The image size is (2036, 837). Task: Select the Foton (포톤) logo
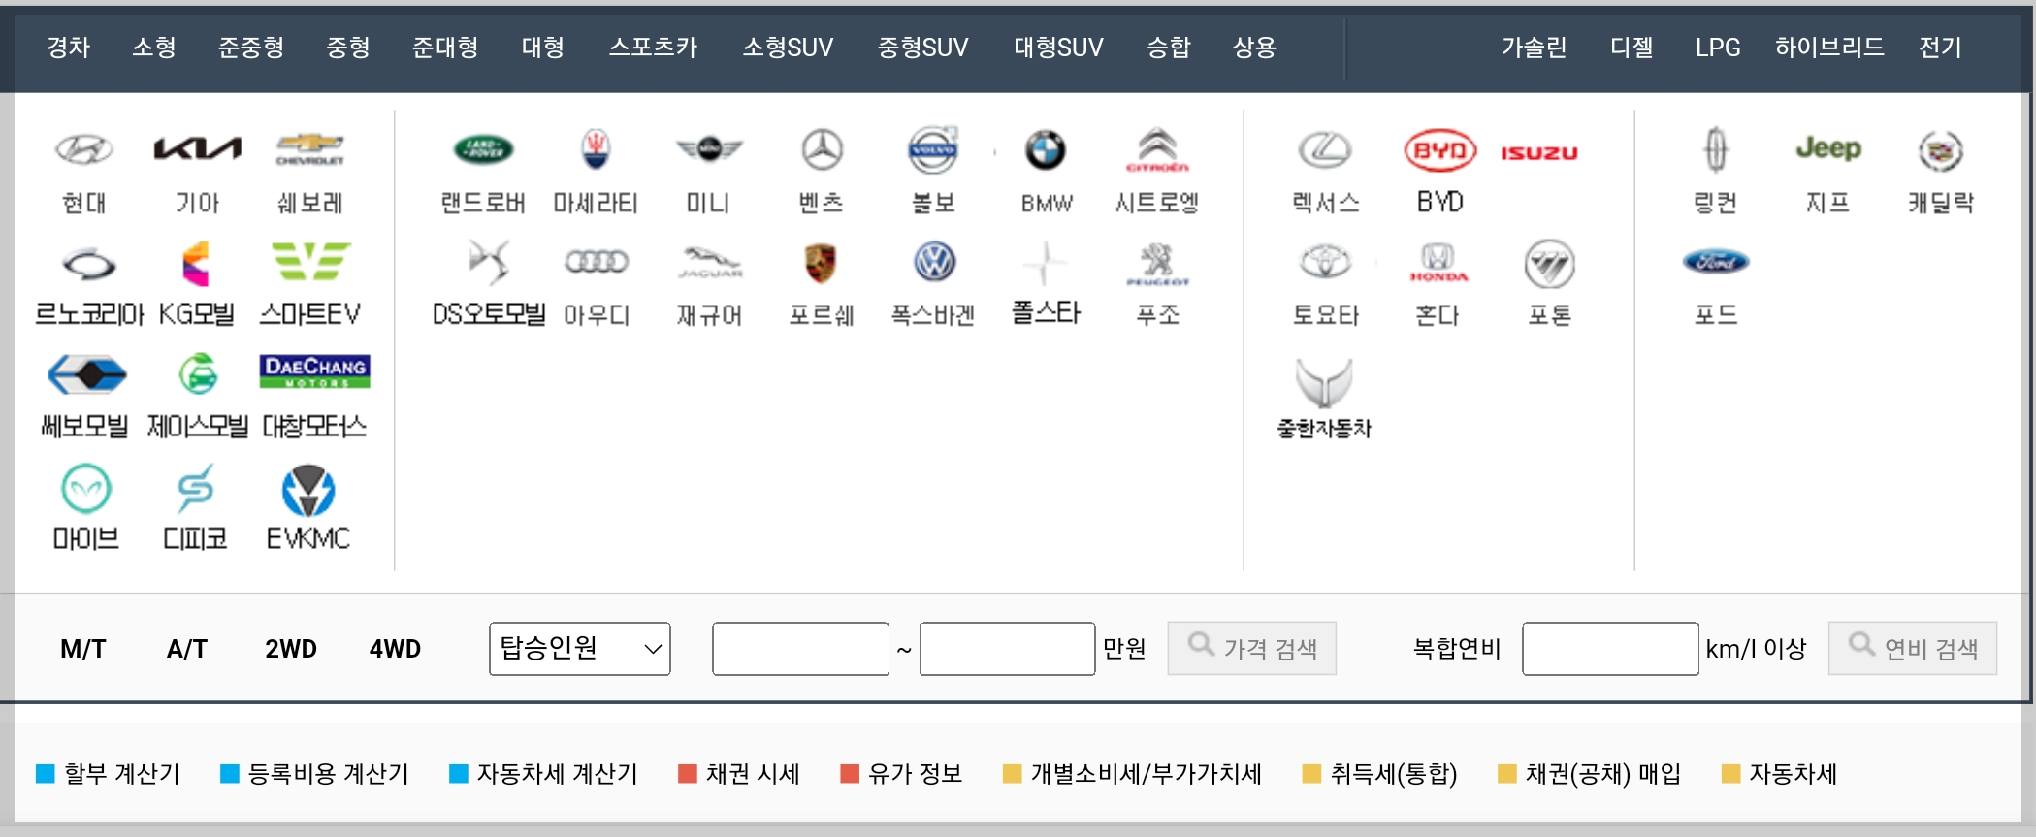[1549, 264]
